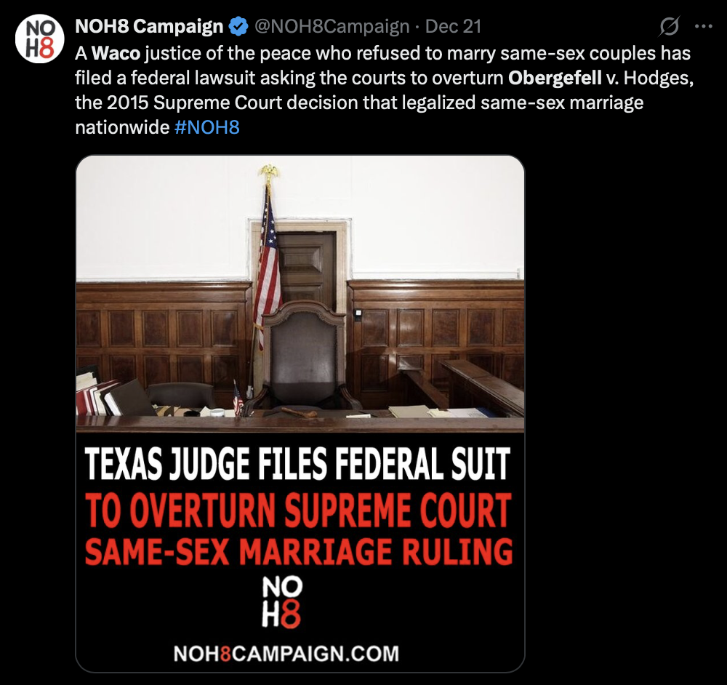Click the NOH8CAMPAIGN.COM text in image
The height and width of the screenshot is (685, 727).
(286, 654)
